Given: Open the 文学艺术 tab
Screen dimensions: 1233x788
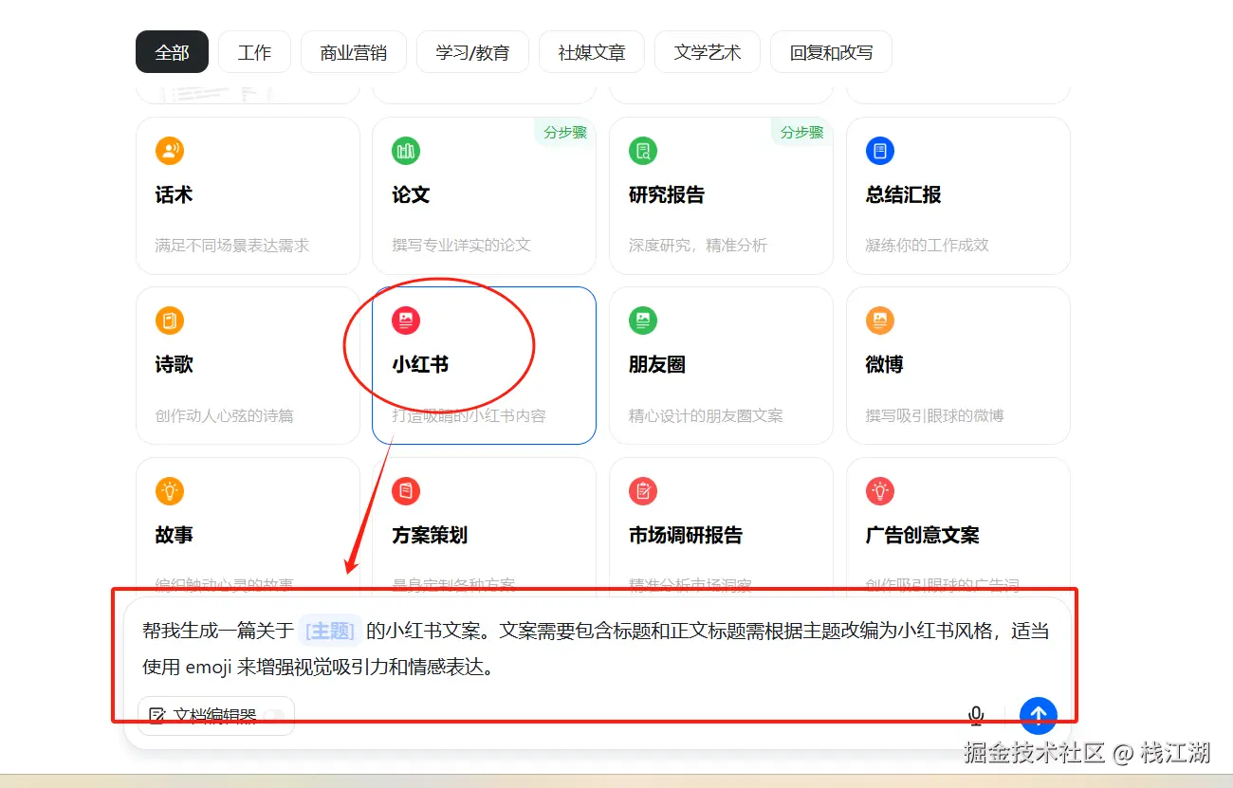Looking at the screenshot, I should click(708, 52).
